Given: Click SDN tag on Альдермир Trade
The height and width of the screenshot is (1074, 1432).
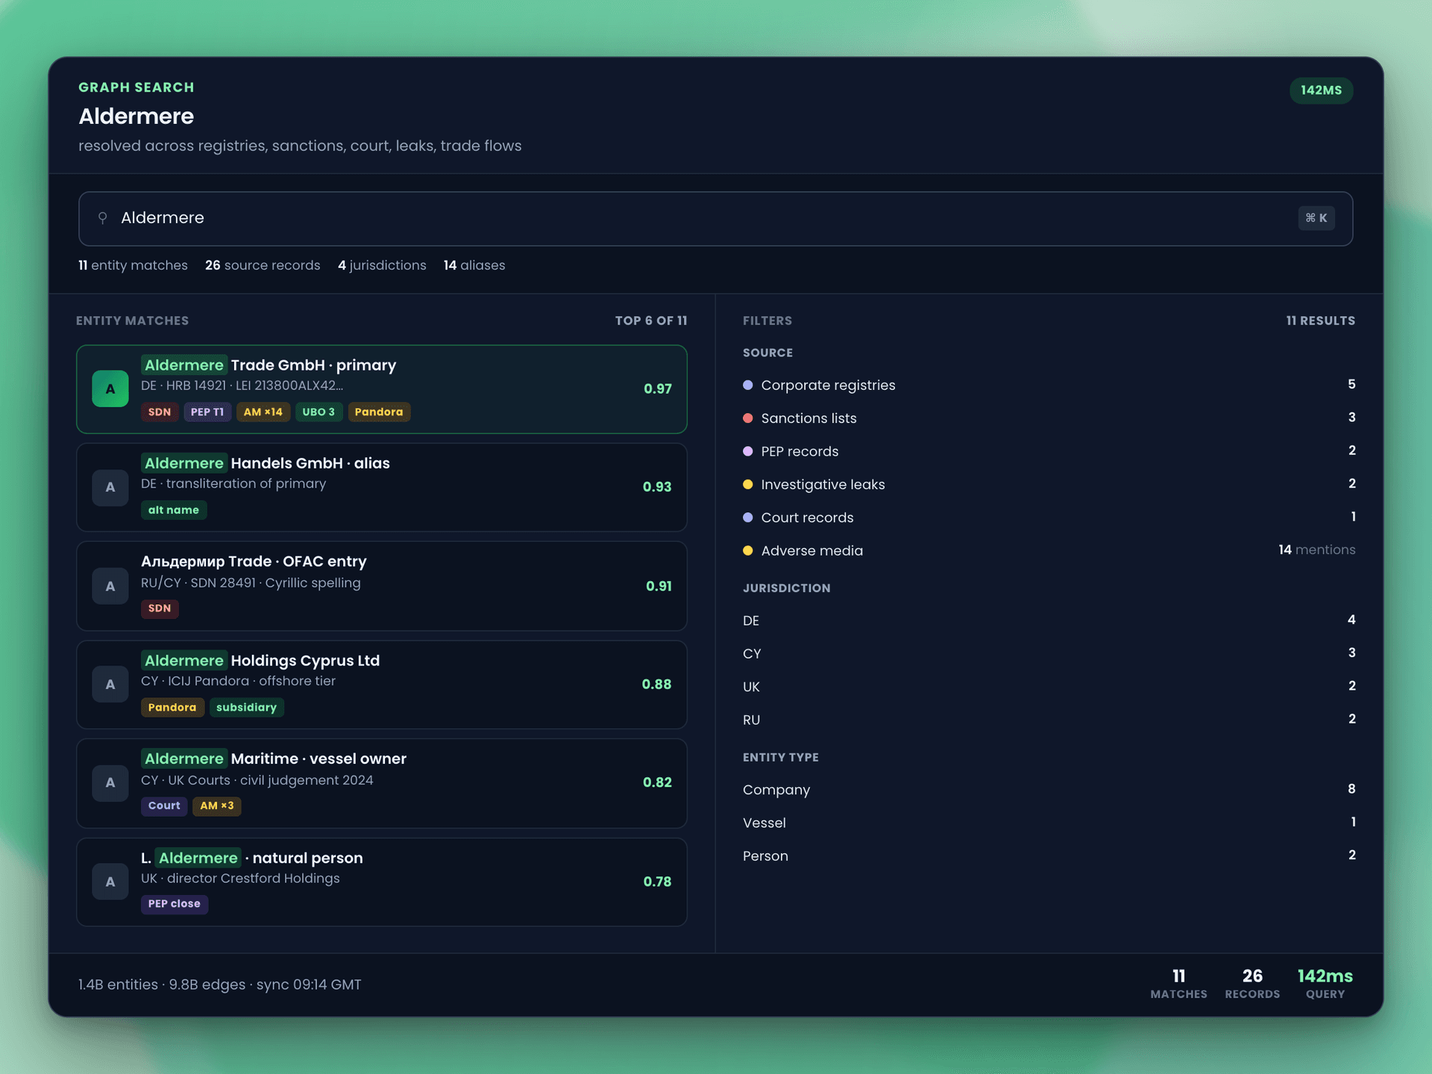Looking at the screenshot, I should [160, 609].
